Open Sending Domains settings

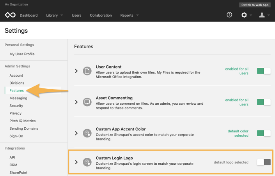(x=24, y=128)
